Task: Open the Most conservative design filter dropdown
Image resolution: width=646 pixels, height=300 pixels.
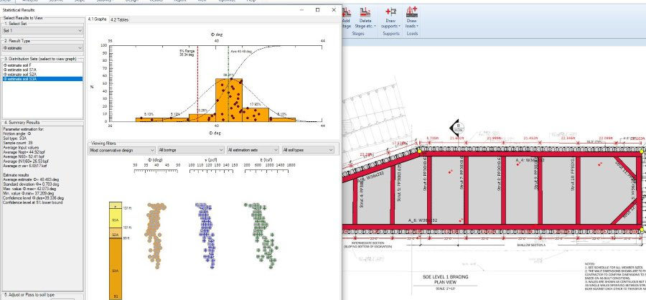Action: coord(122,151)
